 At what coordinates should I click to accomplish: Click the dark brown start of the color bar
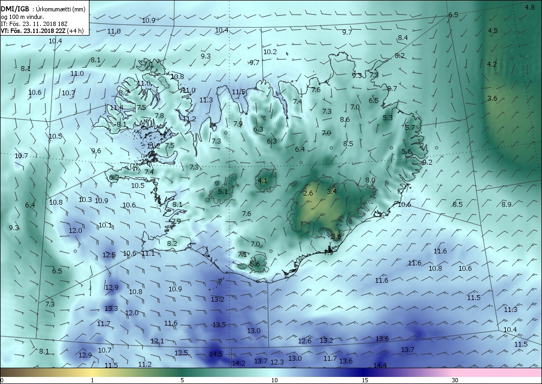click(x=10, y=373)
